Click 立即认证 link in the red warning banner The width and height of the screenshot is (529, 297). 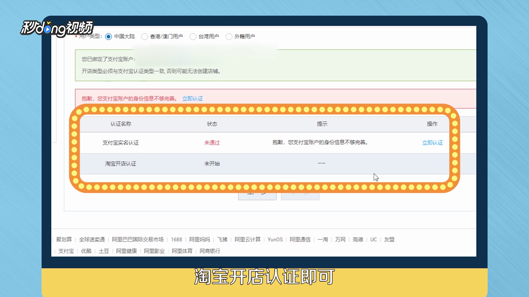[x=193, y=99]
